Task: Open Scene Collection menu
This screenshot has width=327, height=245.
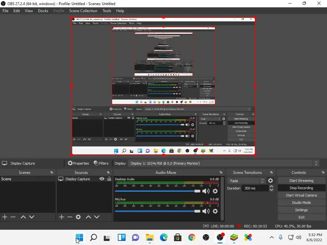Action: tap(83, 11)
